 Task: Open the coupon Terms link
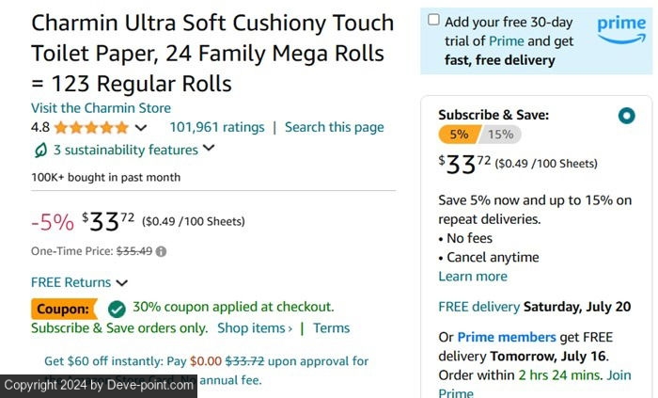(x=331, y=328)
